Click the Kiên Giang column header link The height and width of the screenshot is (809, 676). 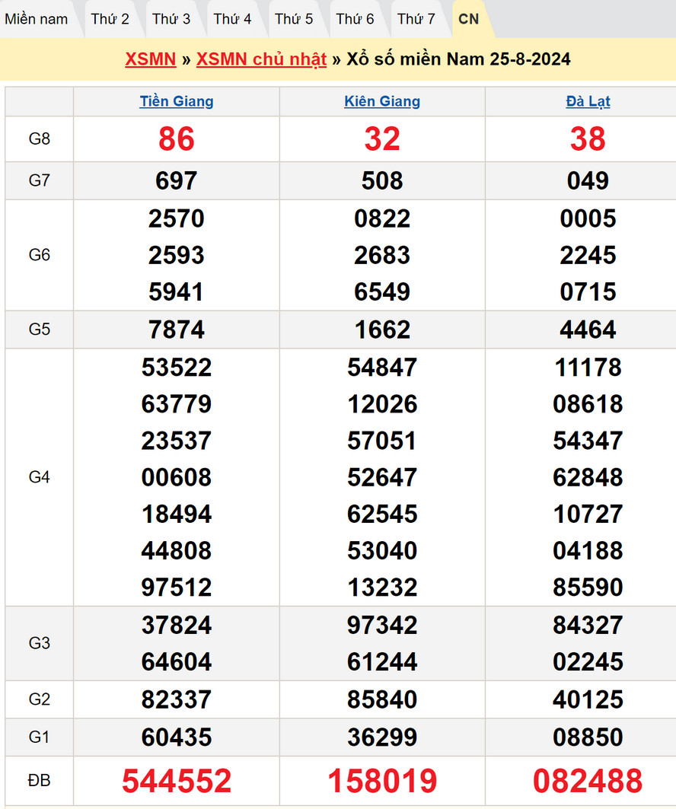click(x=382, y=101)
